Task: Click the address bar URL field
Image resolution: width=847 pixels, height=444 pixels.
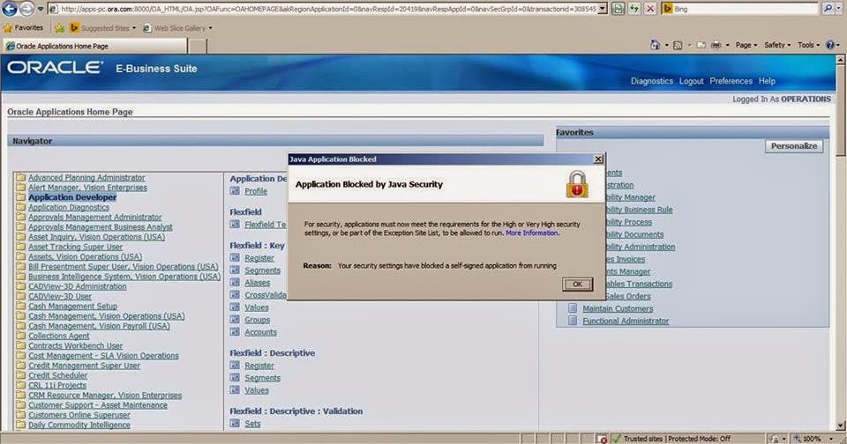Action: [x=323, y=9]
